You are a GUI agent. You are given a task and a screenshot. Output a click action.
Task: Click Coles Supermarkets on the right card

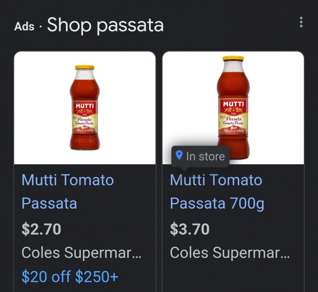[230, 253]
